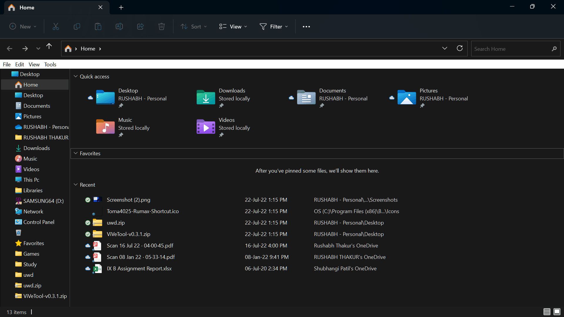Click the Paste clipboard icon
564x317 pixels.
click(98, 27)
